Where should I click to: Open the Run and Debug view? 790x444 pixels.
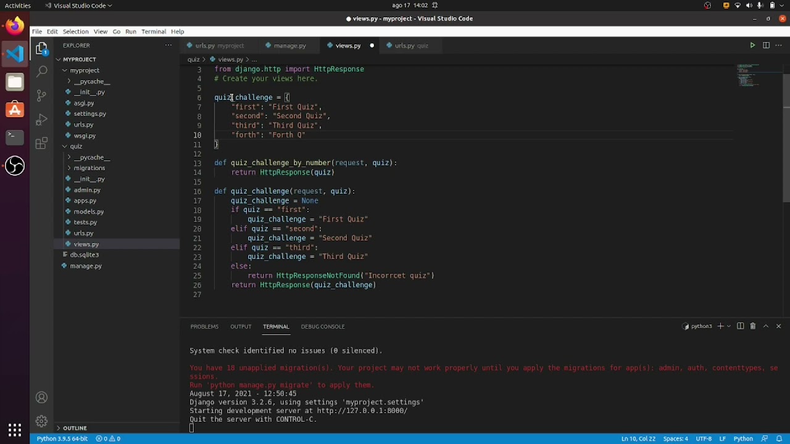(41, 119)
